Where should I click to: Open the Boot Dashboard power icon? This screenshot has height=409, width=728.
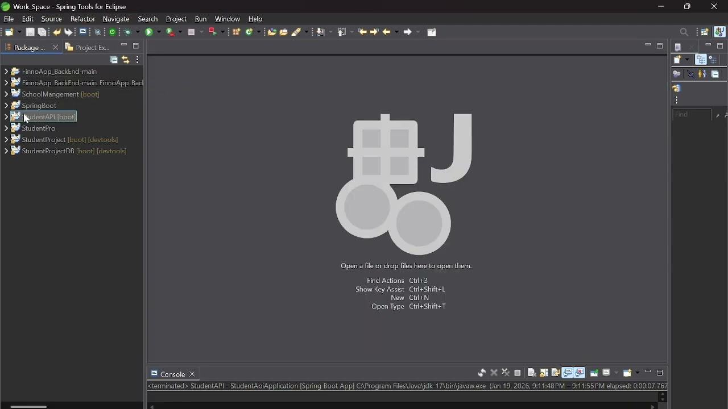pos(113,32)
